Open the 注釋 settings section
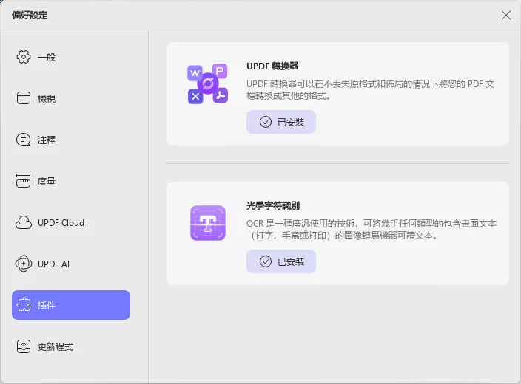Image resolution: width=521 pixels, height=384 pixels. 71,140
